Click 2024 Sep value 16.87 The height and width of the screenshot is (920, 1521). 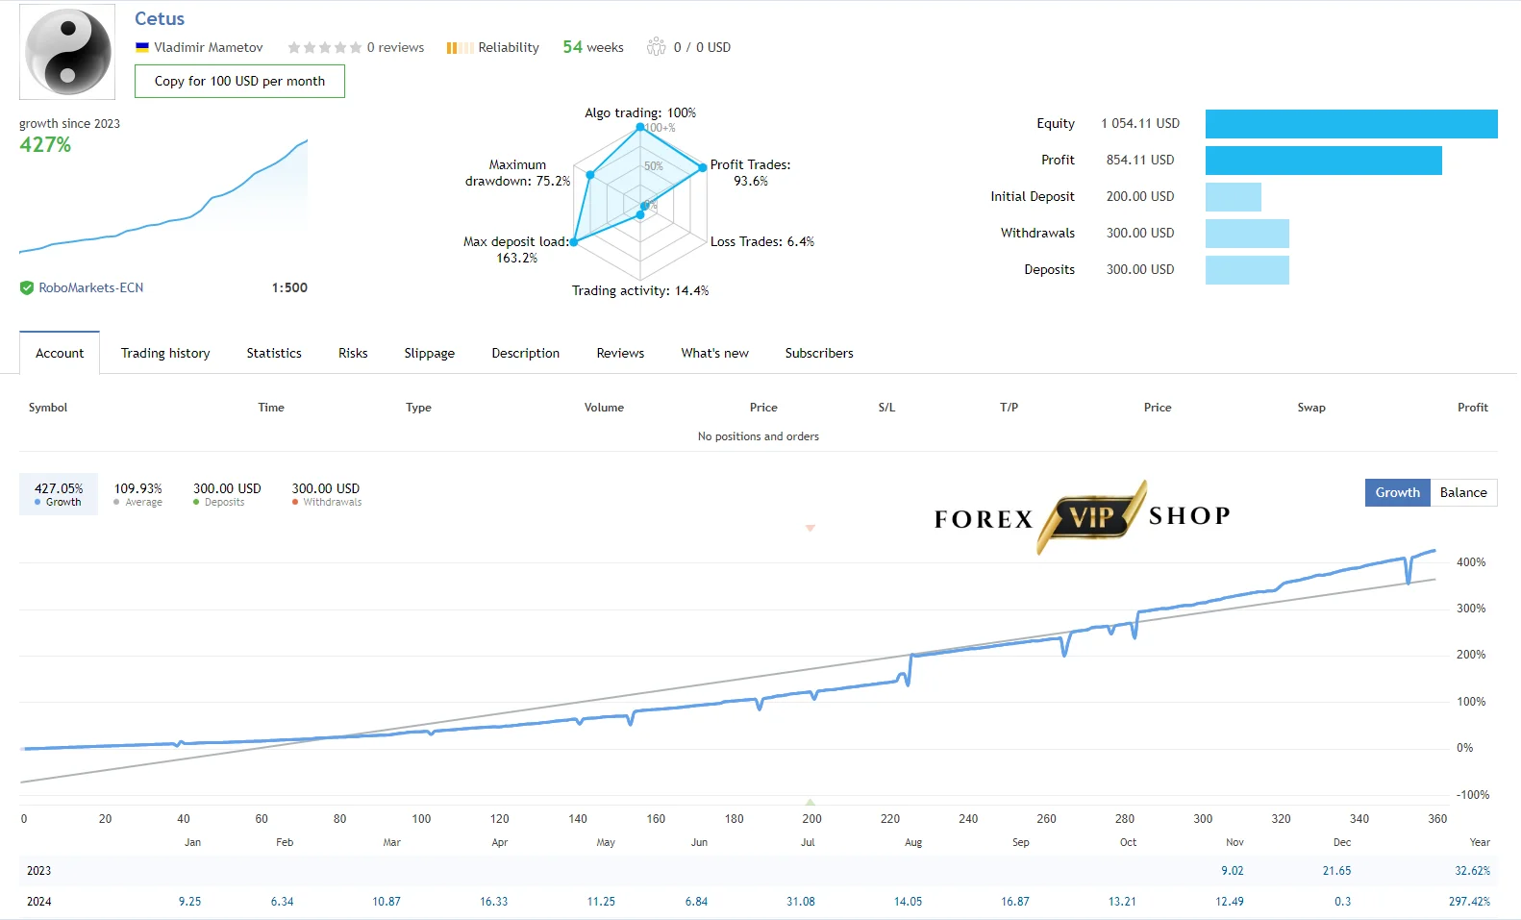[1015, 902]
